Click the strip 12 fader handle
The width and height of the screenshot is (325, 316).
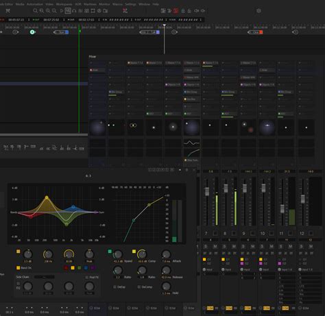point(303,199)
